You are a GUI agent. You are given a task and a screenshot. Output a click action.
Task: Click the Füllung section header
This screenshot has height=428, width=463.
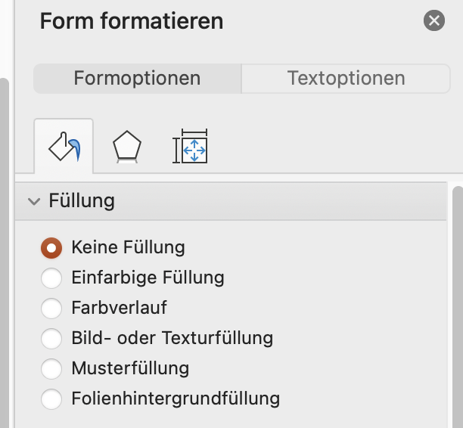[x=231, y=201]
